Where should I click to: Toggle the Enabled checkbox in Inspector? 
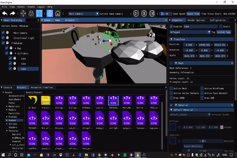[171, 26]
